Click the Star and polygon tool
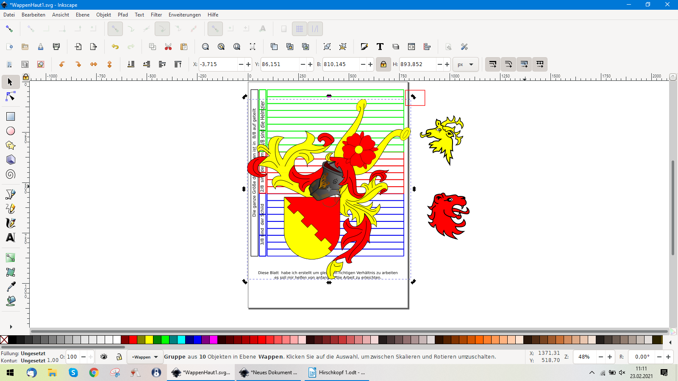The image size is (678, 381). tap(11, 146)
